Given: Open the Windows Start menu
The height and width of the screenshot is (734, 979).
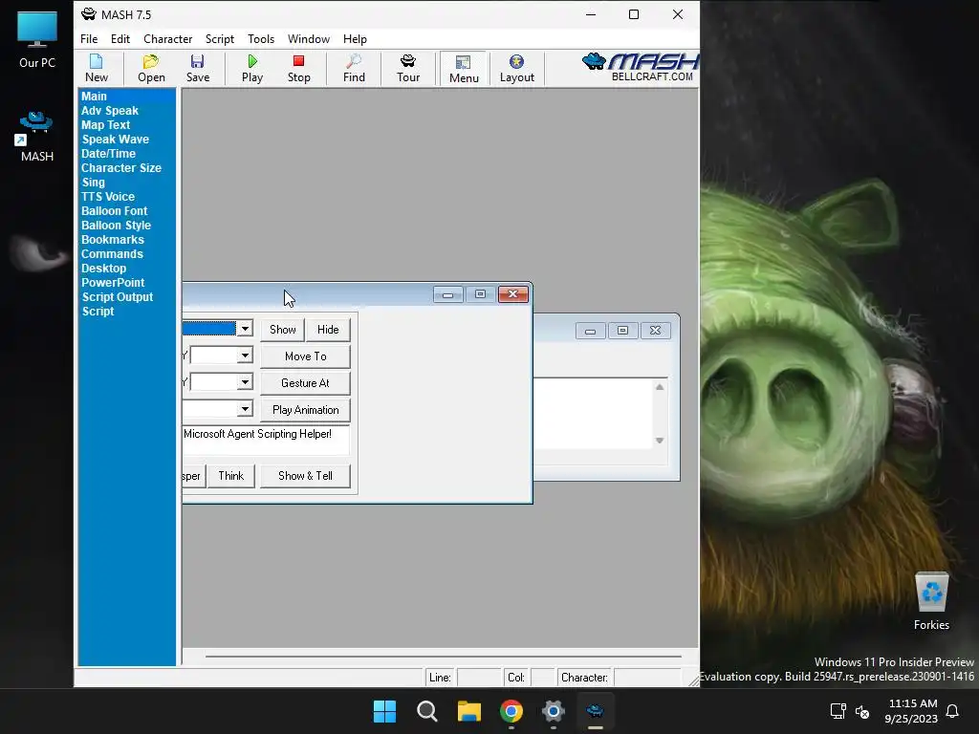Looking at the screenshot, I should pyautogui.click(x=384, y=711).
